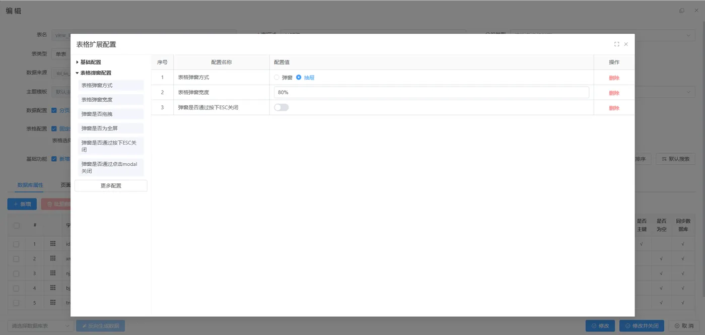Tick the checkbox of table row 1
The width and height of the screenshot is (705, 335).
[x=16, y=244]
